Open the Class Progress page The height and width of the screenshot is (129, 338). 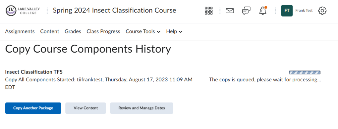(x=103, y=31)
